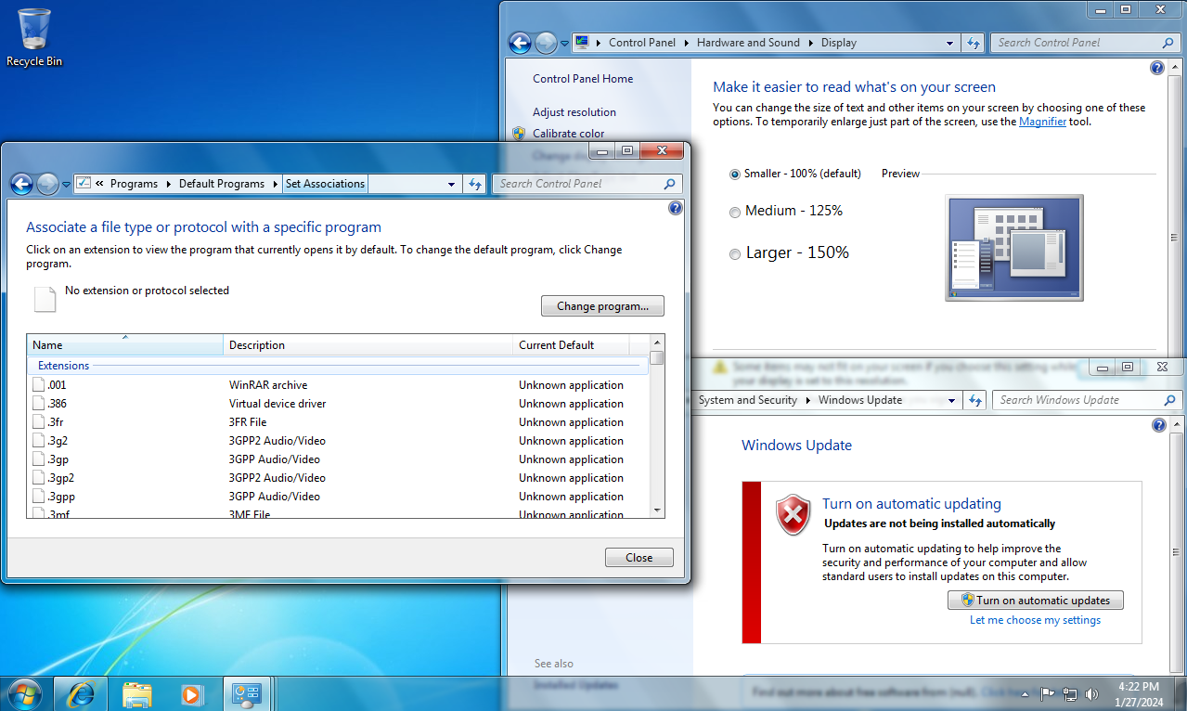The width and height of the screenshot is (1187, 711).
Task: Select the .3gpp extension row
Action: [338, 497]
